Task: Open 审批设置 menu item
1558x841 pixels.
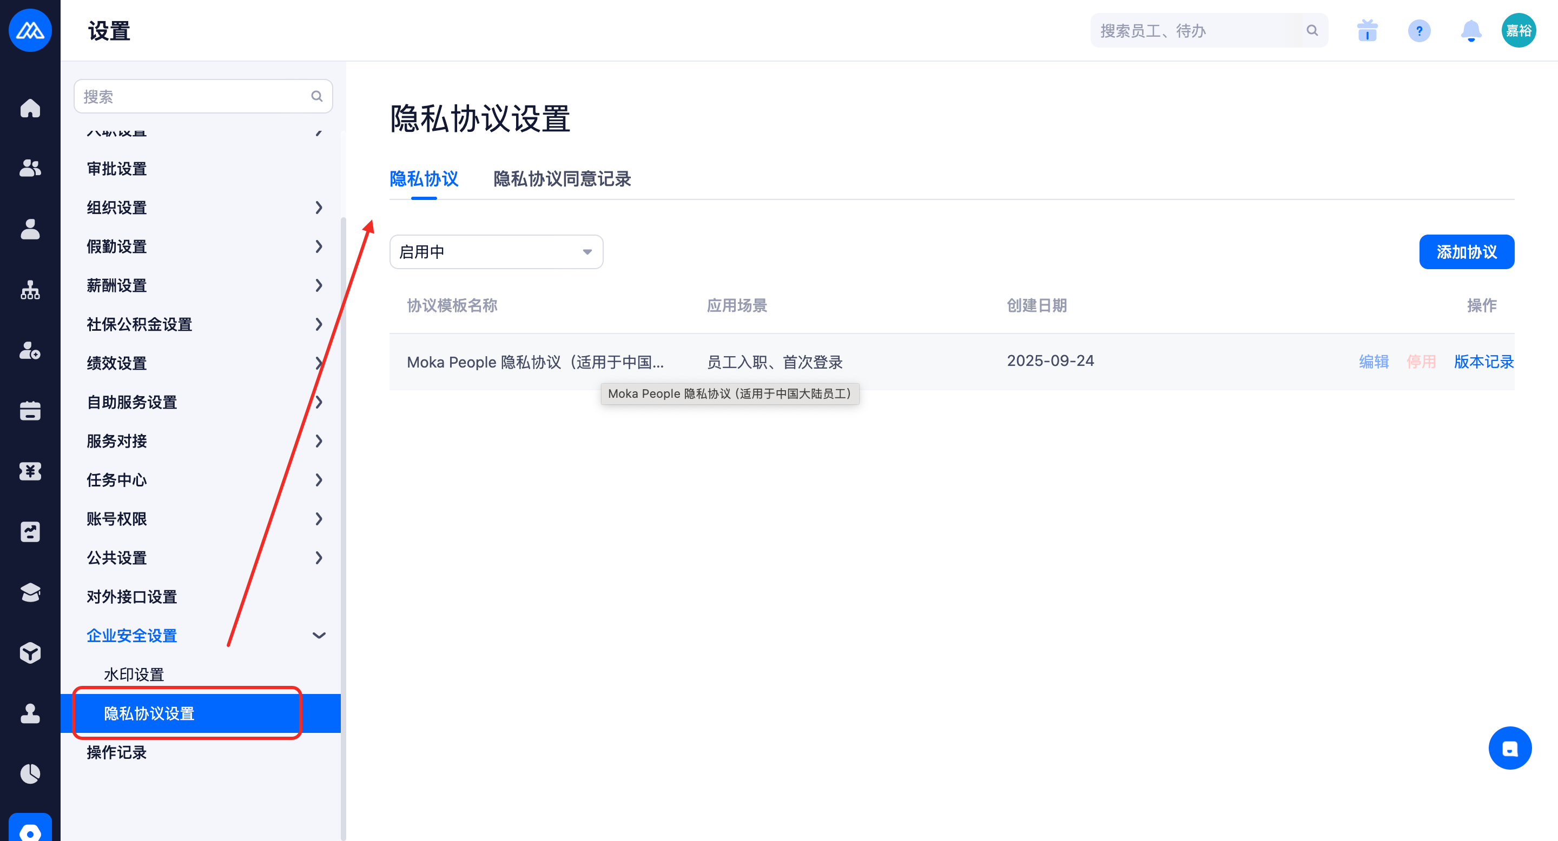Action: click(x=117, y=169)
